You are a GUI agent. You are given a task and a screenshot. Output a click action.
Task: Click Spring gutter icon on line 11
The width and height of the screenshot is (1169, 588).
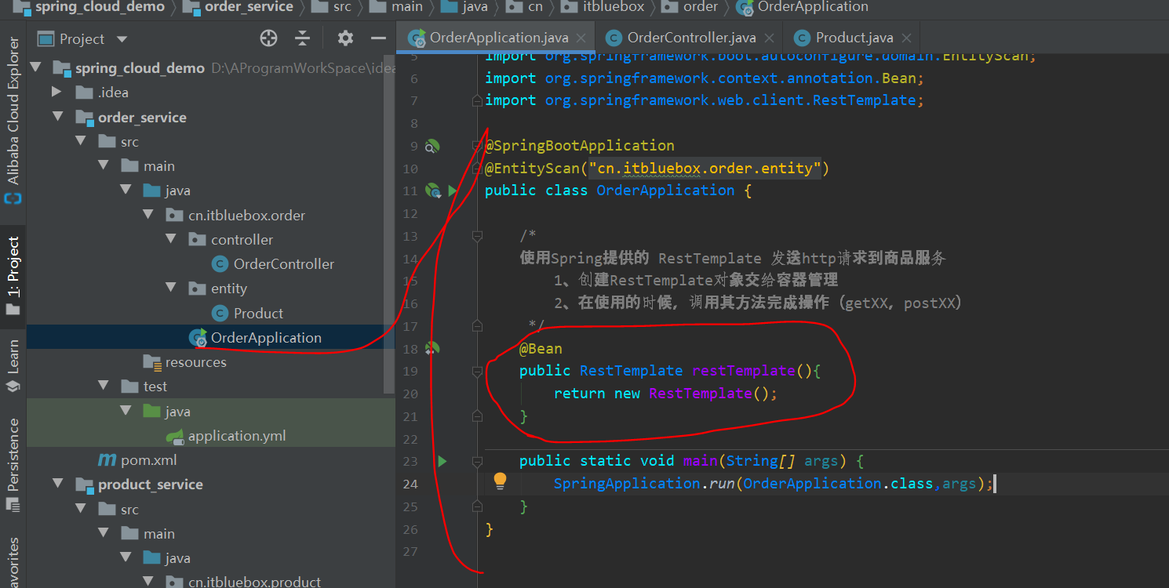tap(433, 190)
